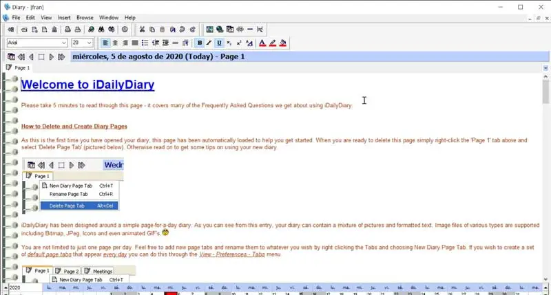Open the calendar picker in the navigation bar

(11, 57)
